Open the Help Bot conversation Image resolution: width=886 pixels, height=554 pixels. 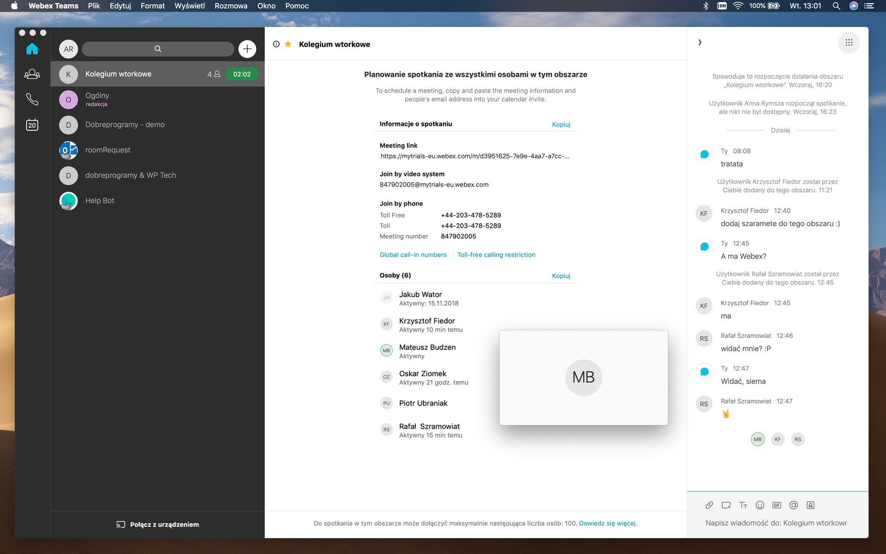point(158,200)
